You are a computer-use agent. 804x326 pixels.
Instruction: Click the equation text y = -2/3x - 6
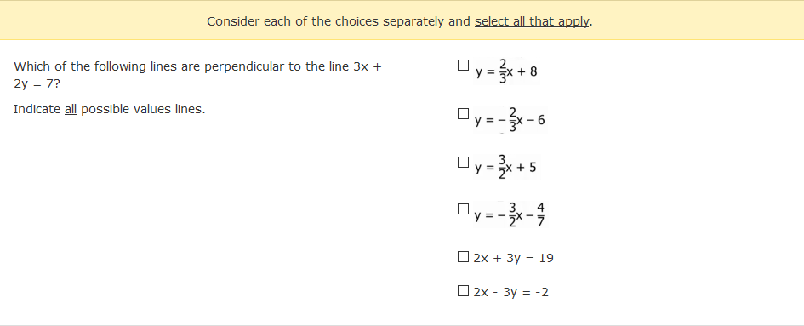(510, 120)
